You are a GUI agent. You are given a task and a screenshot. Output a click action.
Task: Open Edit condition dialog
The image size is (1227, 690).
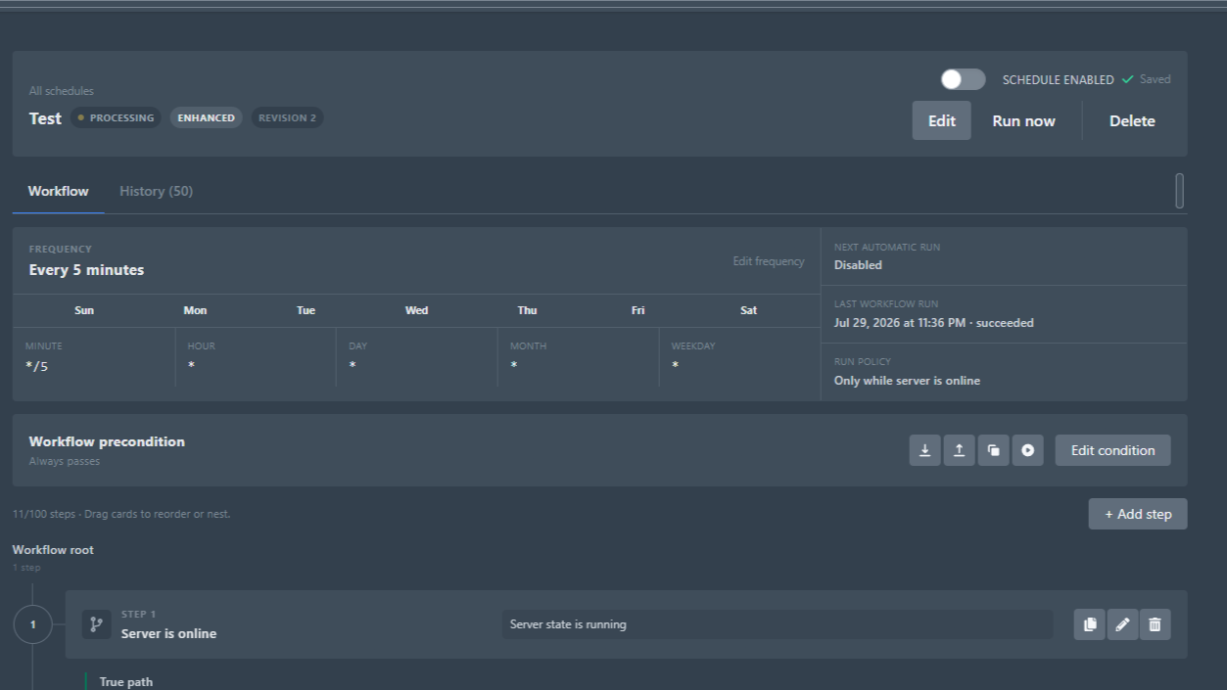1112,450
